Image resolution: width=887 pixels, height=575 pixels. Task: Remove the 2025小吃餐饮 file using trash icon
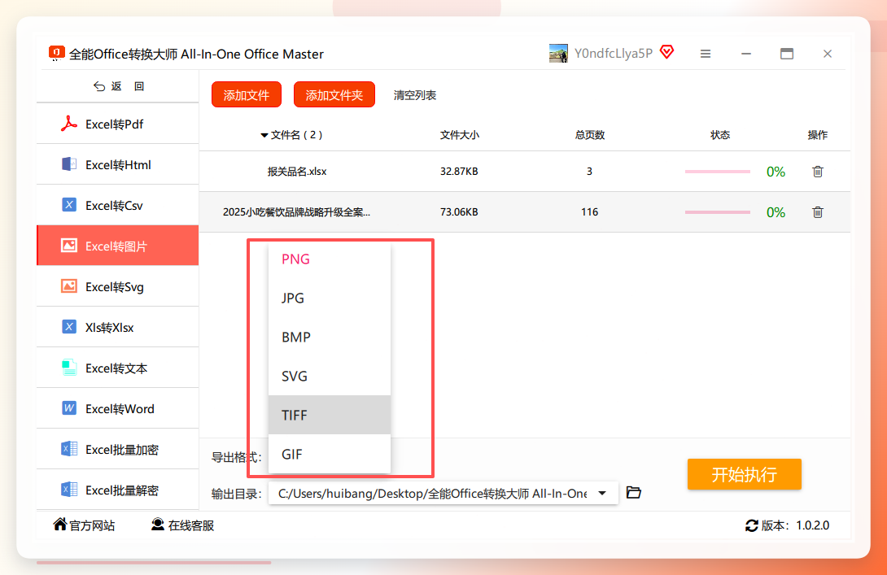pyautogui.click(x=817, y=212)
